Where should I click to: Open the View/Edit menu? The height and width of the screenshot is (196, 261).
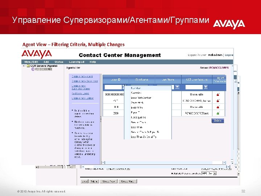31,62
